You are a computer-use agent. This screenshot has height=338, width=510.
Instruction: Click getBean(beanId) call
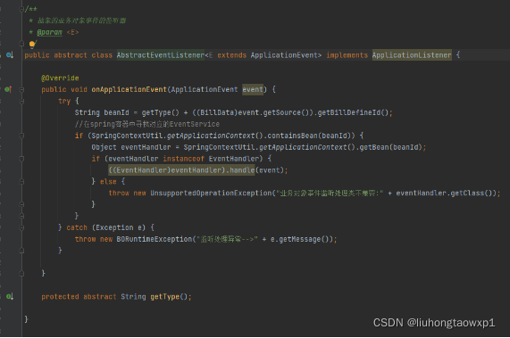390,147
